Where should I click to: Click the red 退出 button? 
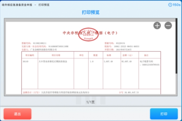17,114
